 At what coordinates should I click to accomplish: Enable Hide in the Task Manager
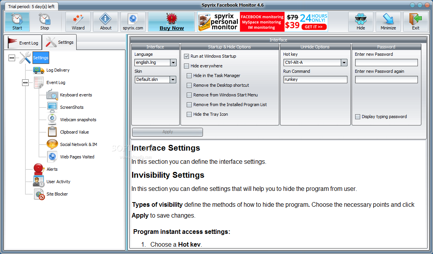(x=189, y=76)
